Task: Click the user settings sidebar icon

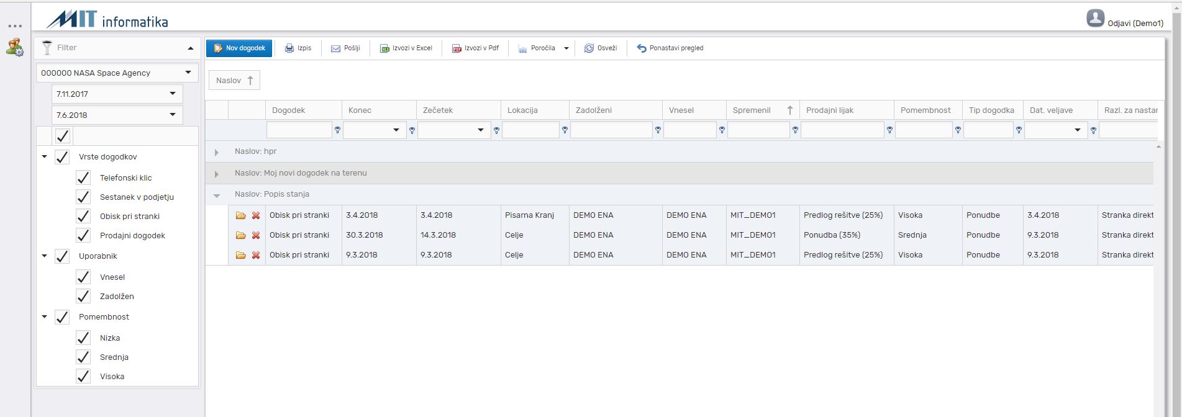Action: tap(14, 47)
